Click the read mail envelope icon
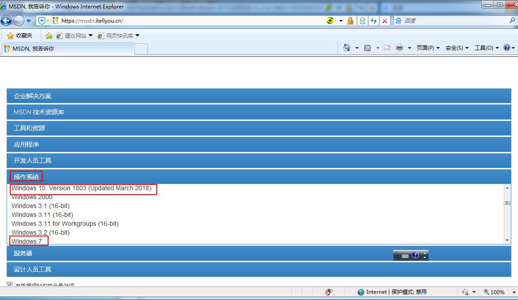Screen dimensions: 518x300 [387, 48]
